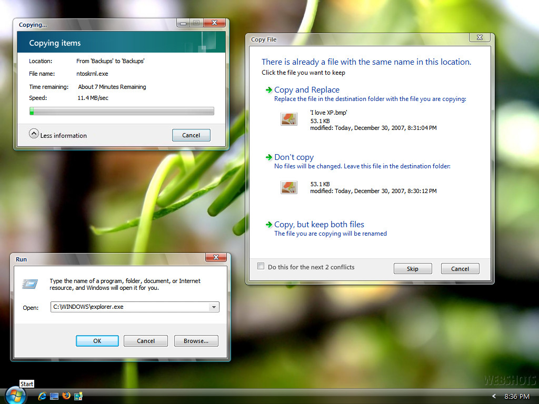The height and width of the screenshot is (404, 539).
Task: Launch Internet Explorer from the taskbar
Action: [42, 396]
